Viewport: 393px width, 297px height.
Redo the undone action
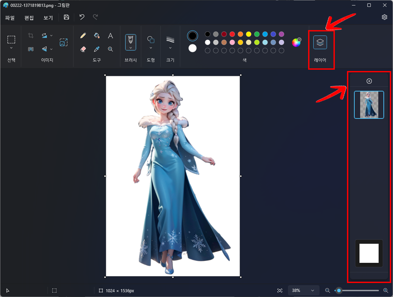[x=95, y=17]
